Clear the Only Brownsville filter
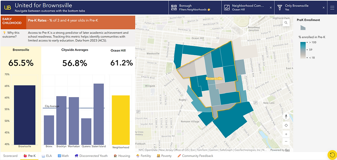Screen dimensions: 337x160 (x=324, y=8)
